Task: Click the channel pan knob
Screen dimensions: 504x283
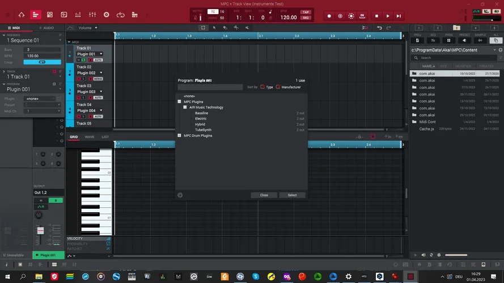Action: tap(39, 215)
